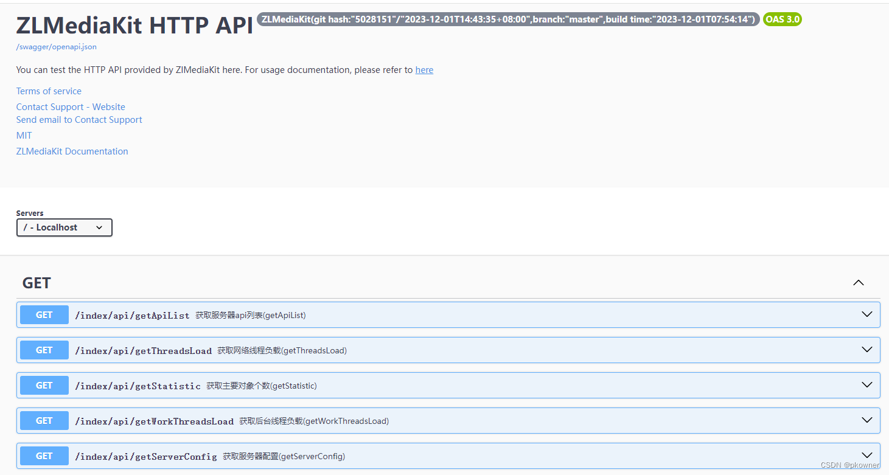889x475 pixels.
Task: Expand the getServerConfig endpoint chevron
Action: (x=867, y=456)
